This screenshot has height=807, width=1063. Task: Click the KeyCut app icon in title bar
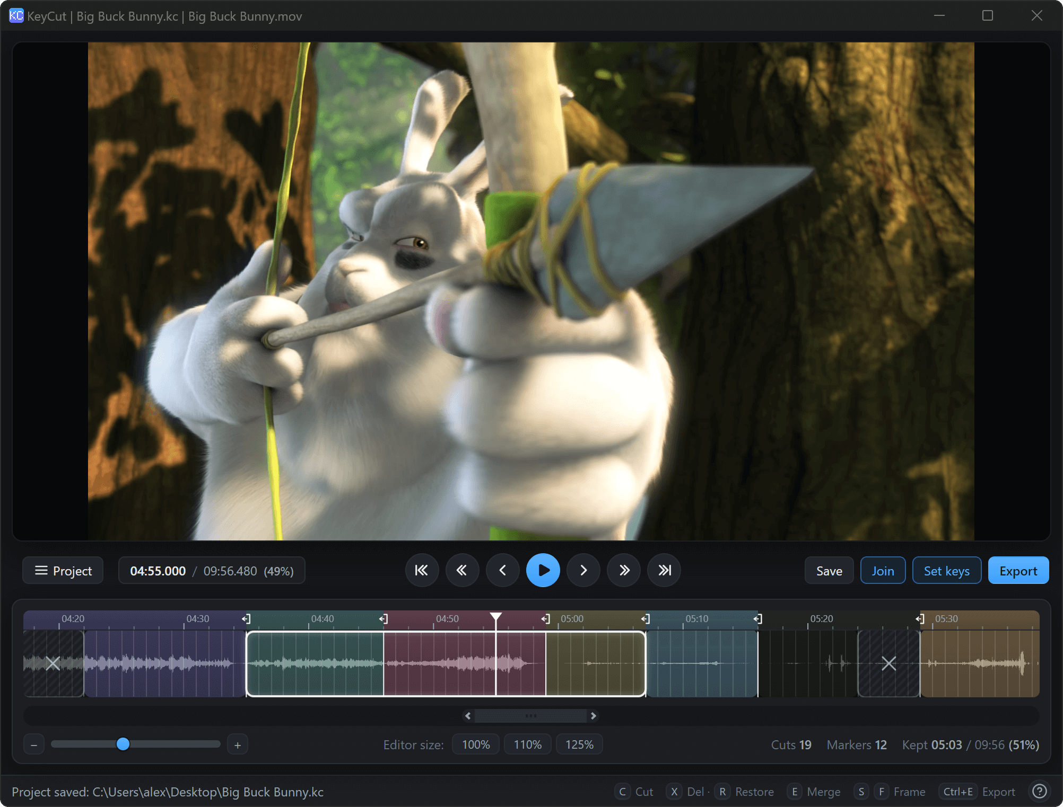[16, 16]
